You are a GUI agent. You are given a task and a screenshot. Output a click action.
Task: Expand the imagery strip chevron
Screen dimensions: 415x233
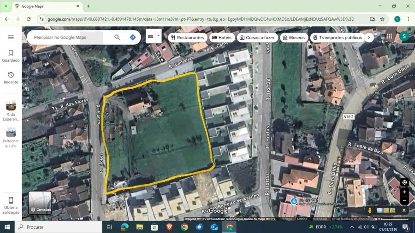[404, 210]
